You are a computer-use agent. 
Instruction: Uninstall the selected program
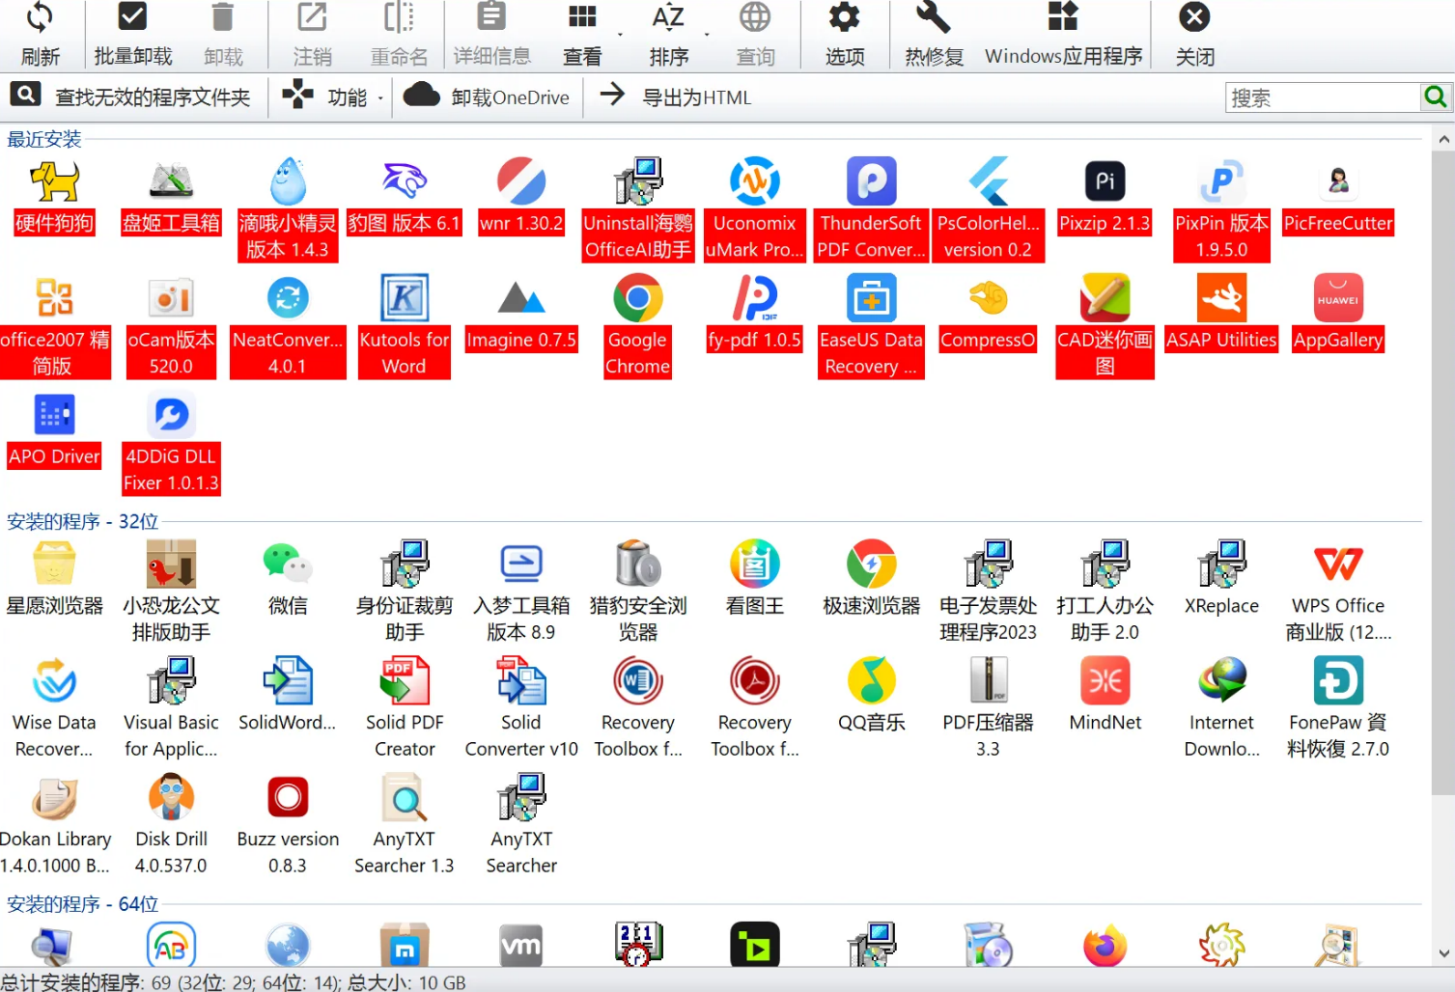click(x=223, y=32)
